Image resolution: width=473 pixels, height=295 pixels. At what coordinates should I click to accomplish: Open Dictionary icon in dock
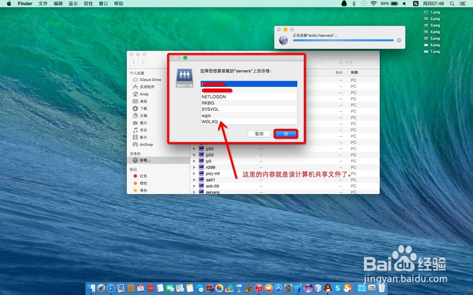point(150,288)
